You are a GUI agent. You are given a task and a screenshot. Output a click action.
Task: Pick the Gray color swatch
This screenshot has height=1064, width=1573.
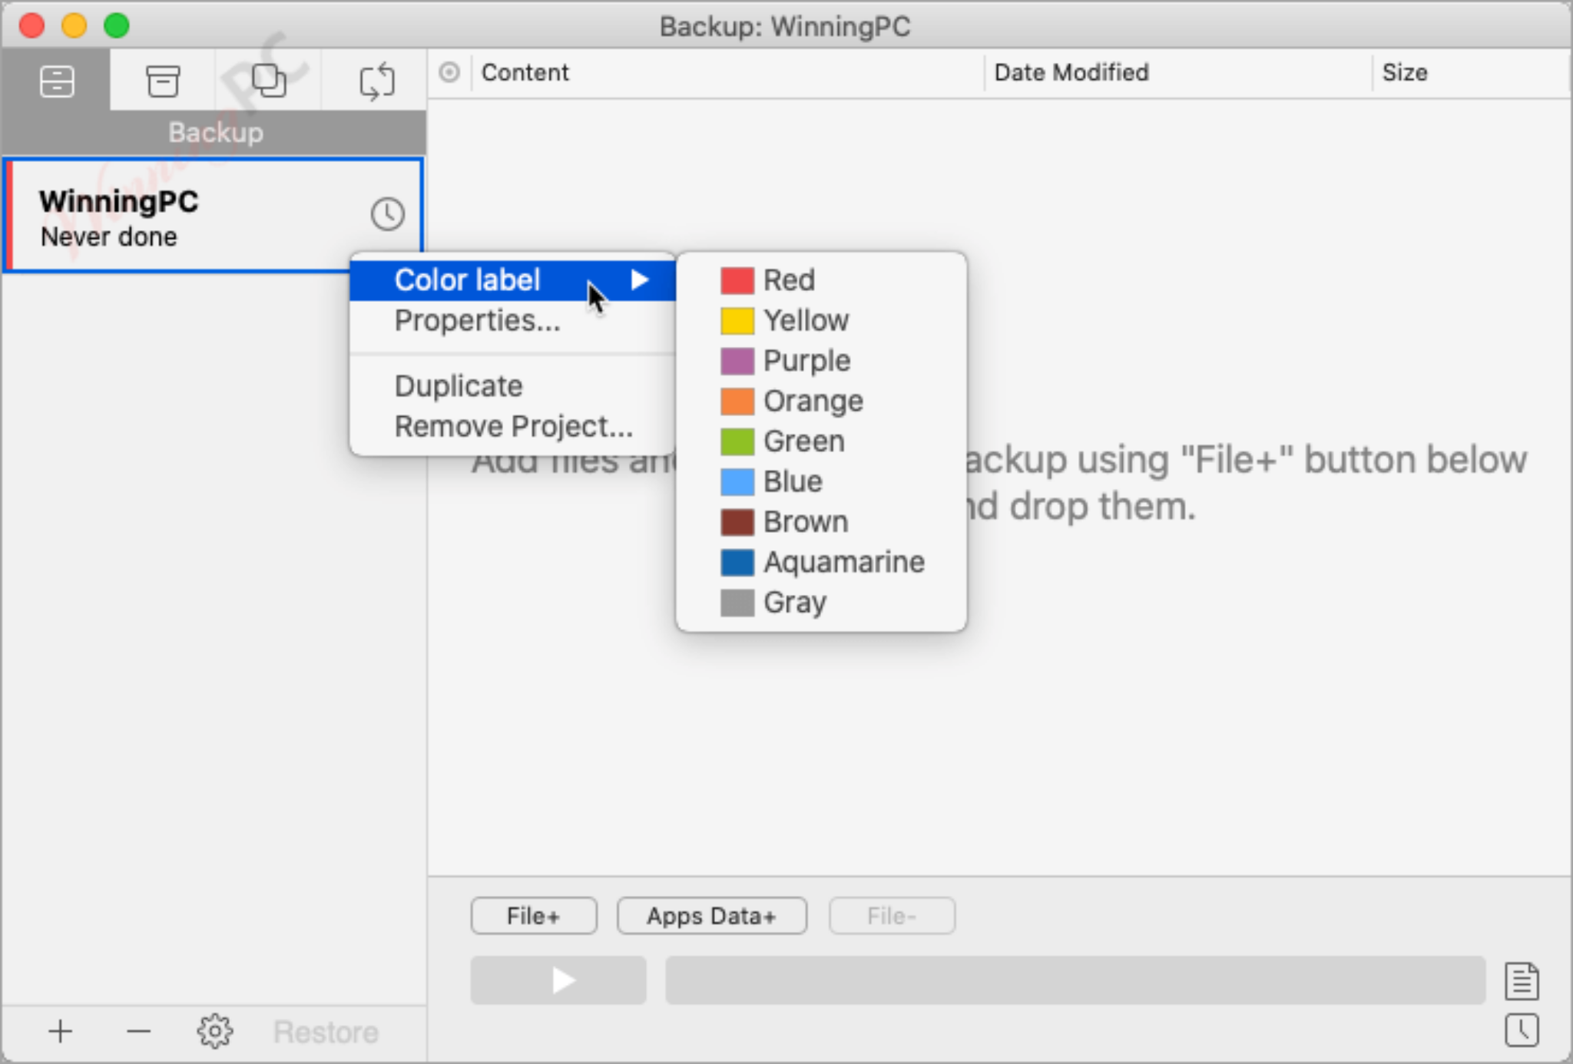coord(737,603)
